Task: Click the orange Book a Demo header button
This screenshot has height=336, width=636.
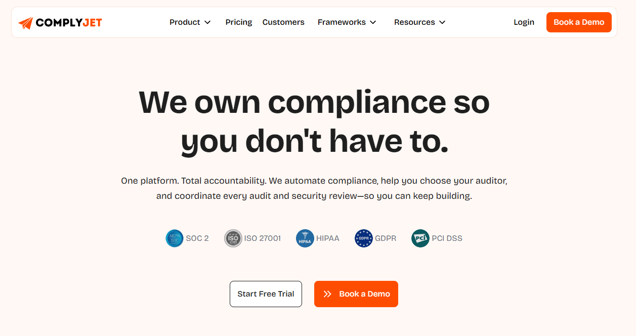Action: pyautogui.click(x=579, y=22)
